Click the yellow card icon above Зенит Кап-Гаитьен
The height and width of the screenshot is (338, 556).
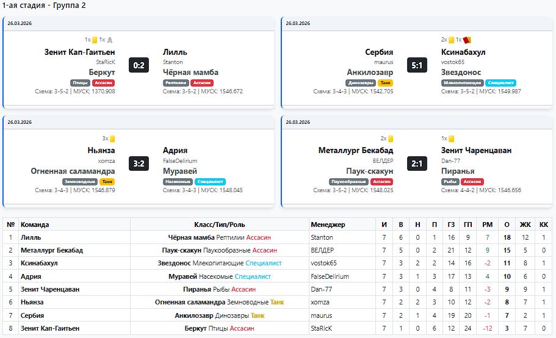[95, 40]
